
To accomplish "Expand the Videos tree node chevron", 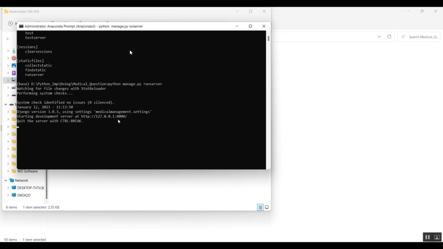I will 8,73.
